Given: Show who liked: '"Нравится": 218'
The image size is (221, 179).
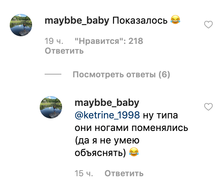Looking at the screenshot, I should click(109, 41).
